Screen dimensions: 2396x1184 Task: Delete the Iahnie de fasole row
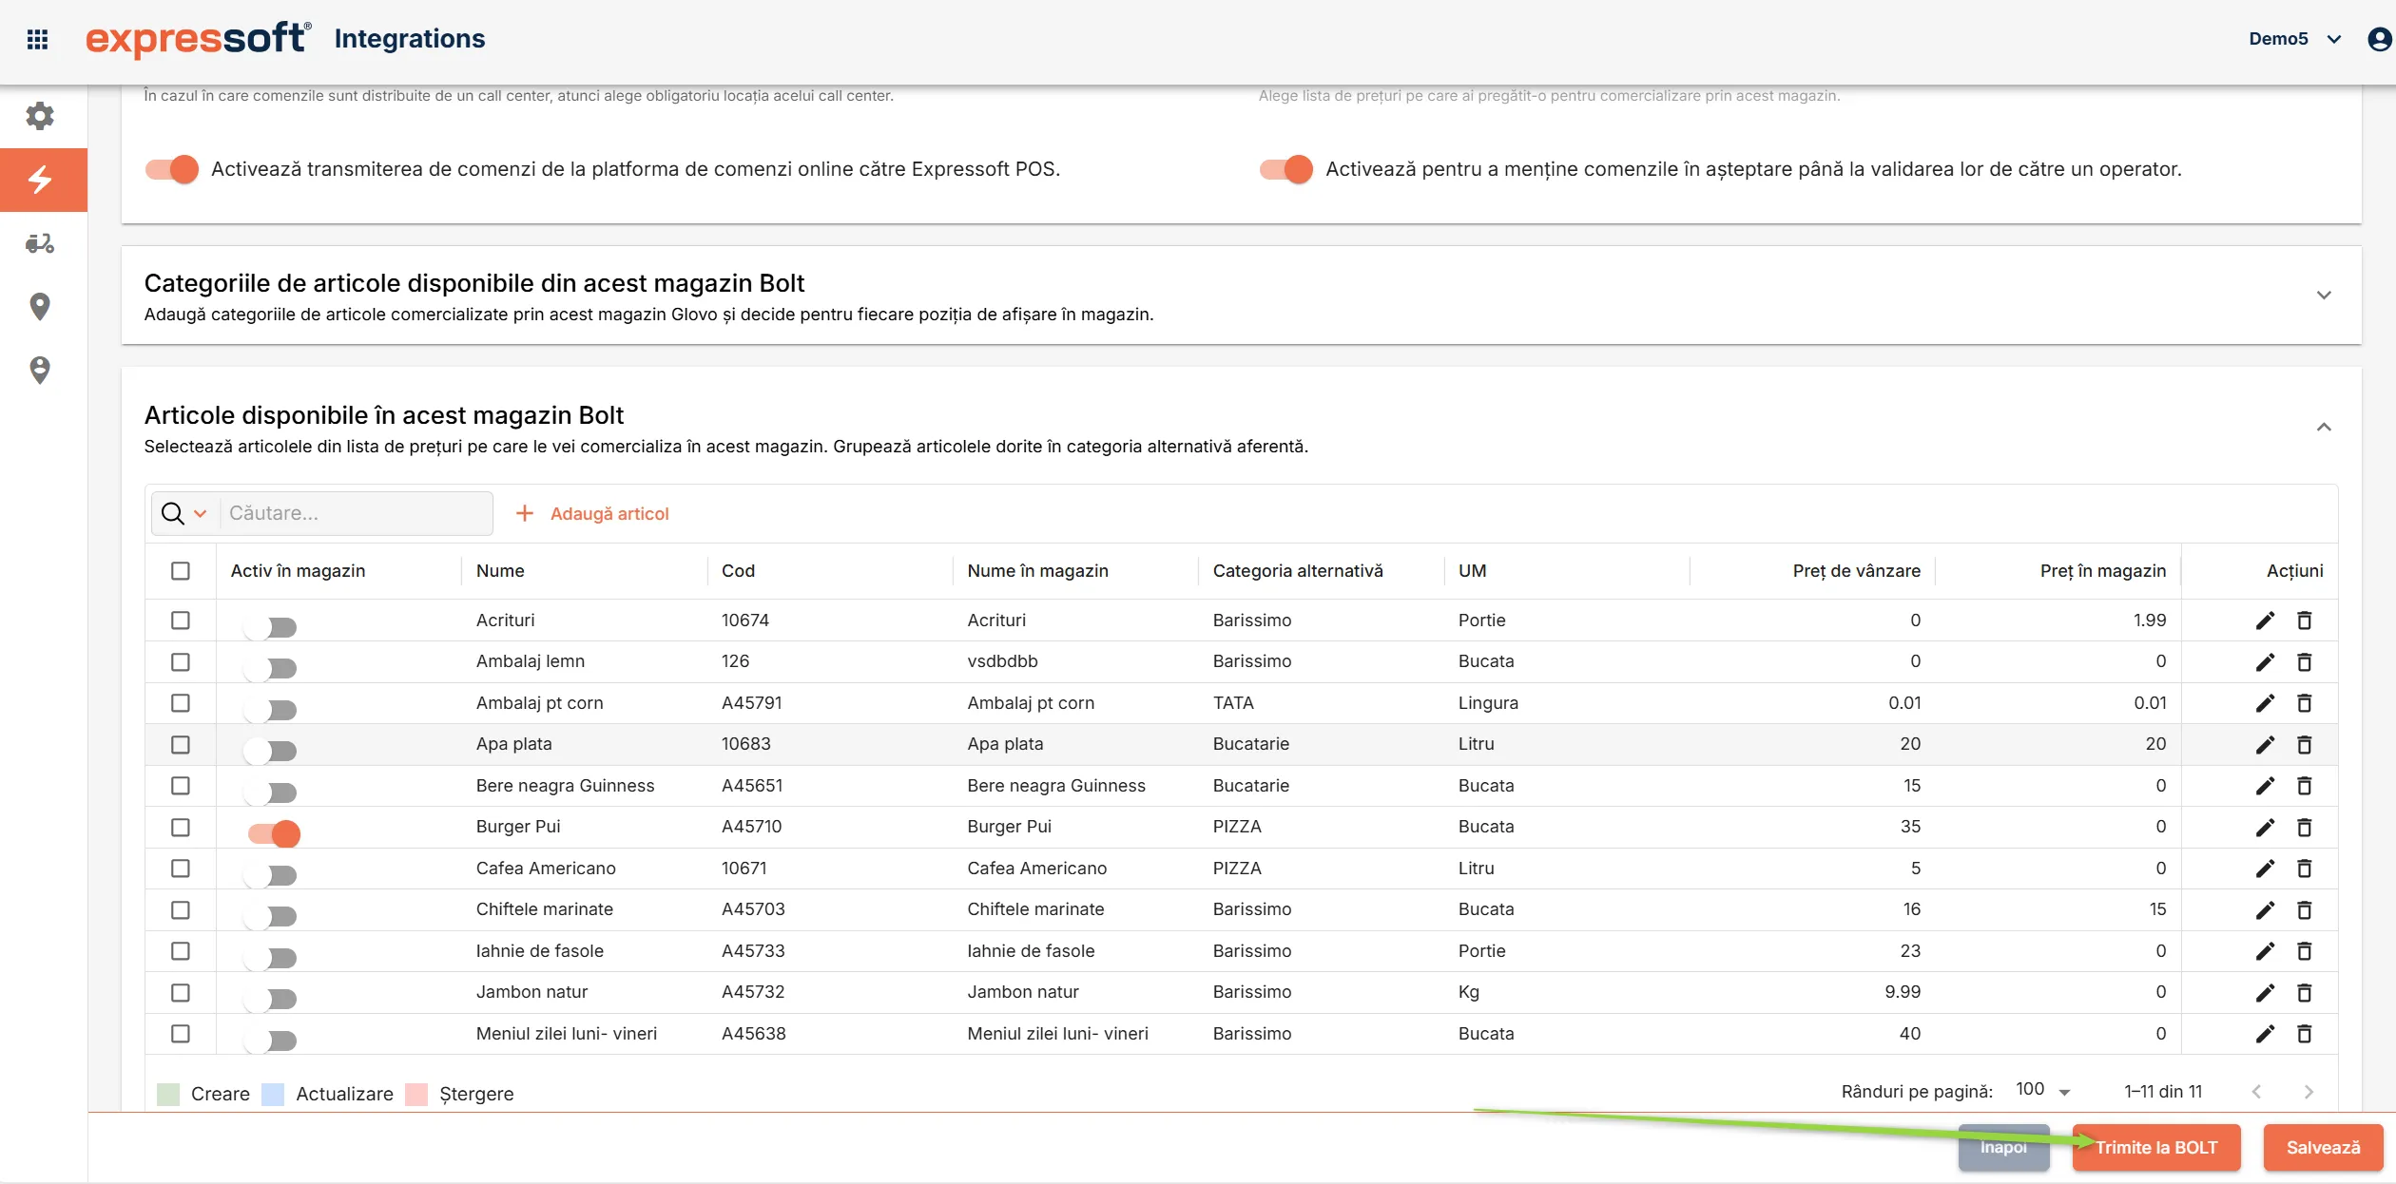(2305, 951)
